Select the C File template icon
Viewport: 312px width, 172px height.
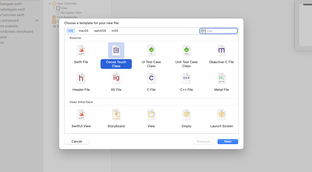point(151,78)
